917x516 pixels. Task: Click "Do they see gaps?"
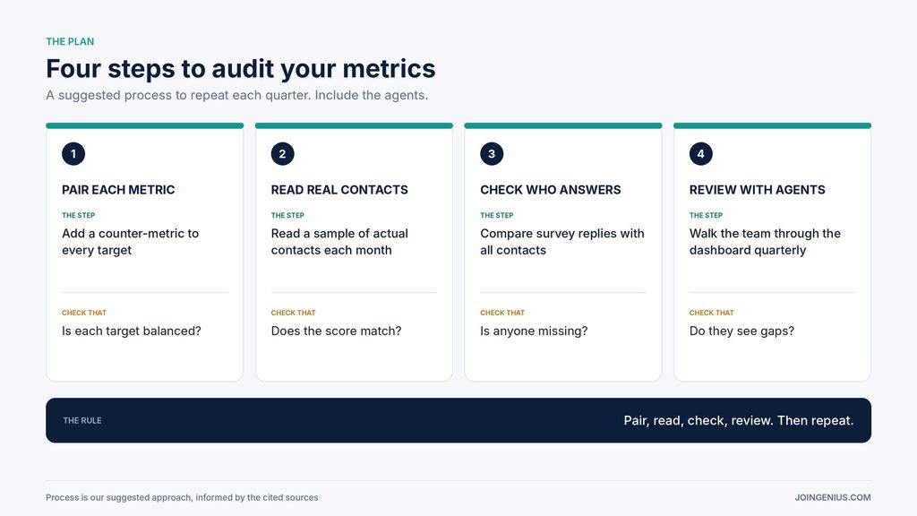[x=741, y=331]
